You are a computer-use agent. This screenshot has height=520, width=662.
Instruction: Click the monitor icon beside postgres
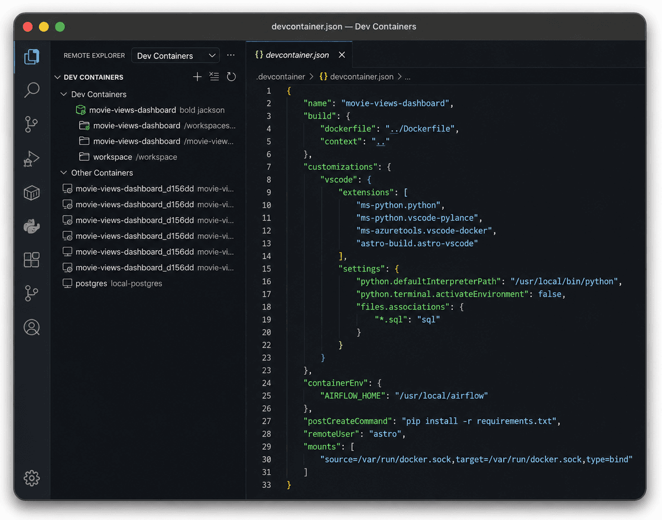pyautogui.click(x=67, y=283)
